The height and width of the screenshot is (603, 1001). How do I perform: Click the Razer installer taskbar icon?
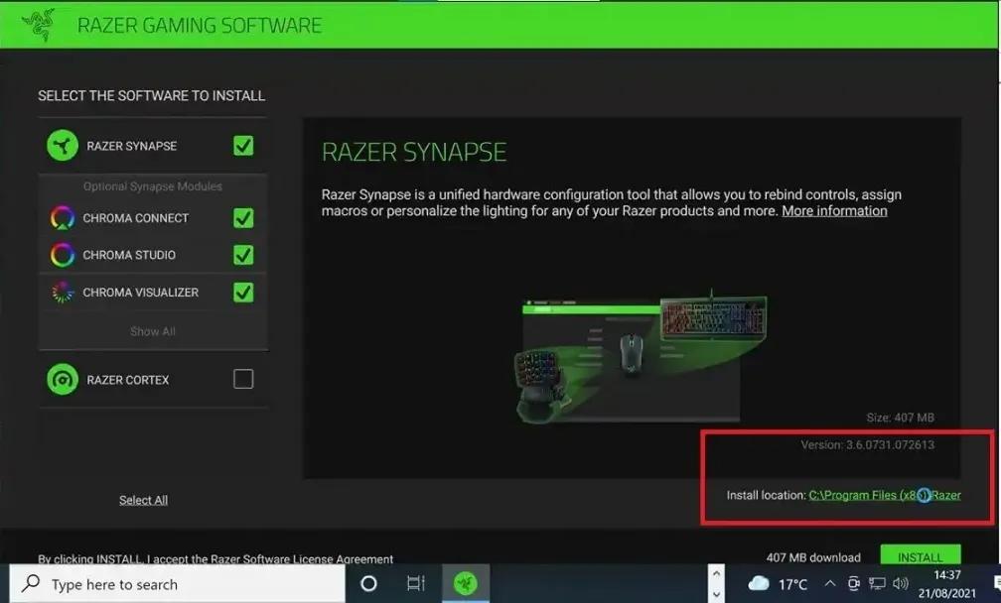[x=466, y=583]
